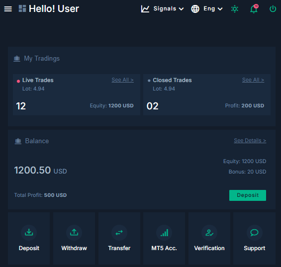Click Total Profit: 500 USD text

point(40,195)
